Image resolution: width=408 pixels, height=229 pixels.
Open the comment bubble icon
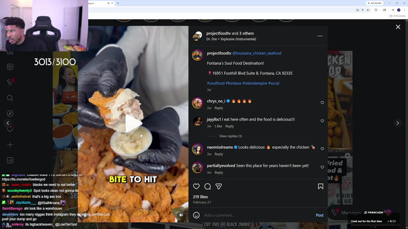coord(208,187)
